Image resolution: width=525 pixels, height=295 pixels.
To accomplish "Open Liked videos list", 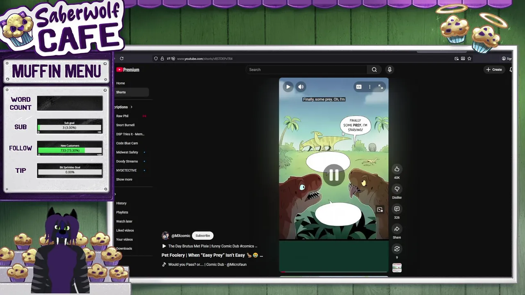I will tap(125, 230).
